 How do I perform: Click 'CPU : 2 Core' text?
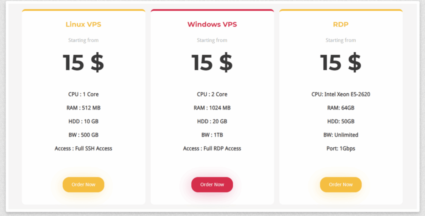pyautogui.click(x=212, y=95)
